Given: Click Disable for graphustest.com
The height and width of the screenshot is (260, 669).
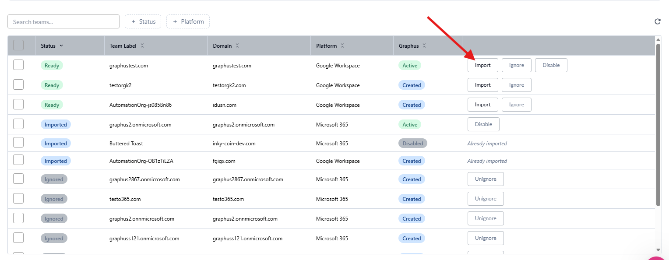Looking at the screenshot, I should tap(551, 65).
